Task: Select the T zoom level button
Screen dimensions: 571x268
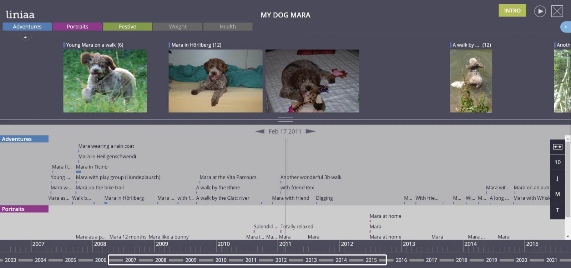Action: click(x=557, y=210)
